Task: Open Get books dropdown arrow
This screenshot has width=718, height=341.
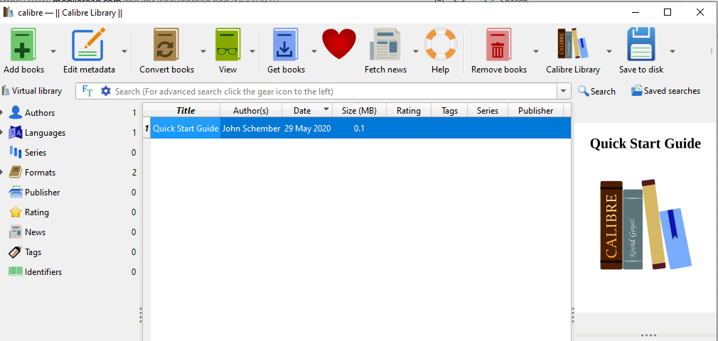Action: [x=314, y=51]
